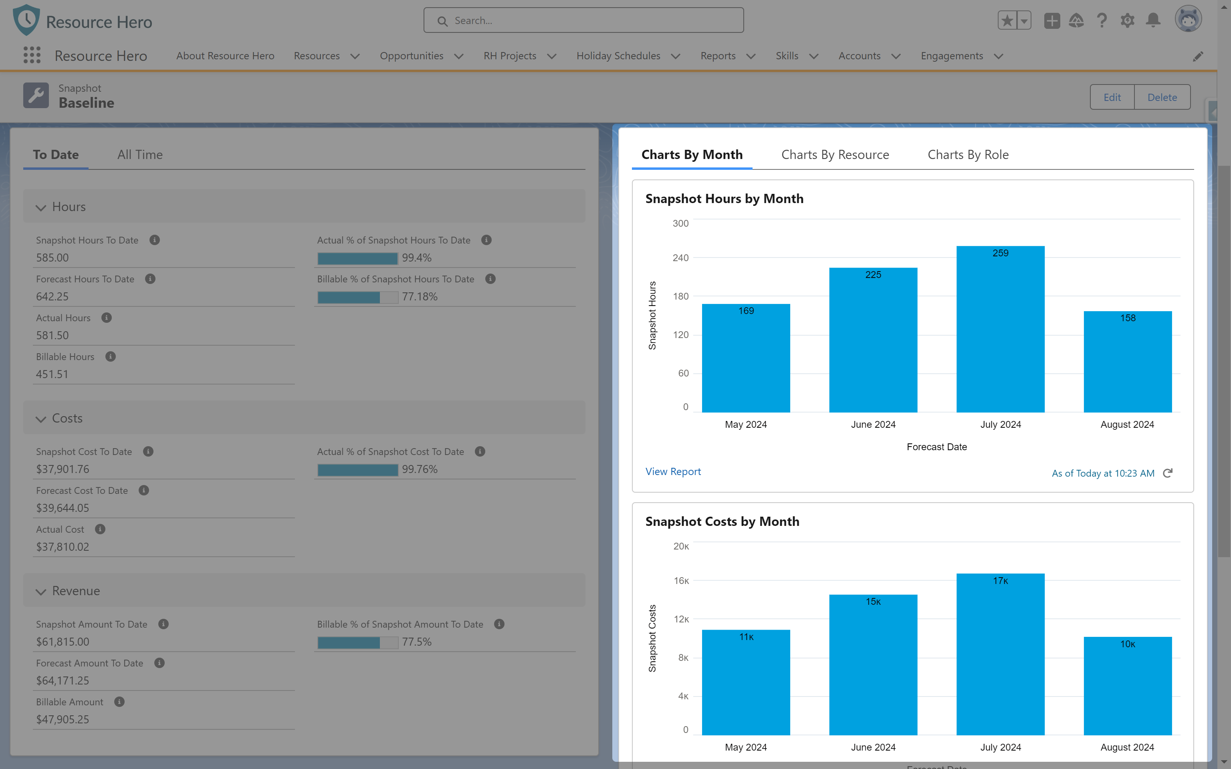Screen dimensions: 1231x769
Task: Switch to Charts By Resource tab
Action: point(835,155)
